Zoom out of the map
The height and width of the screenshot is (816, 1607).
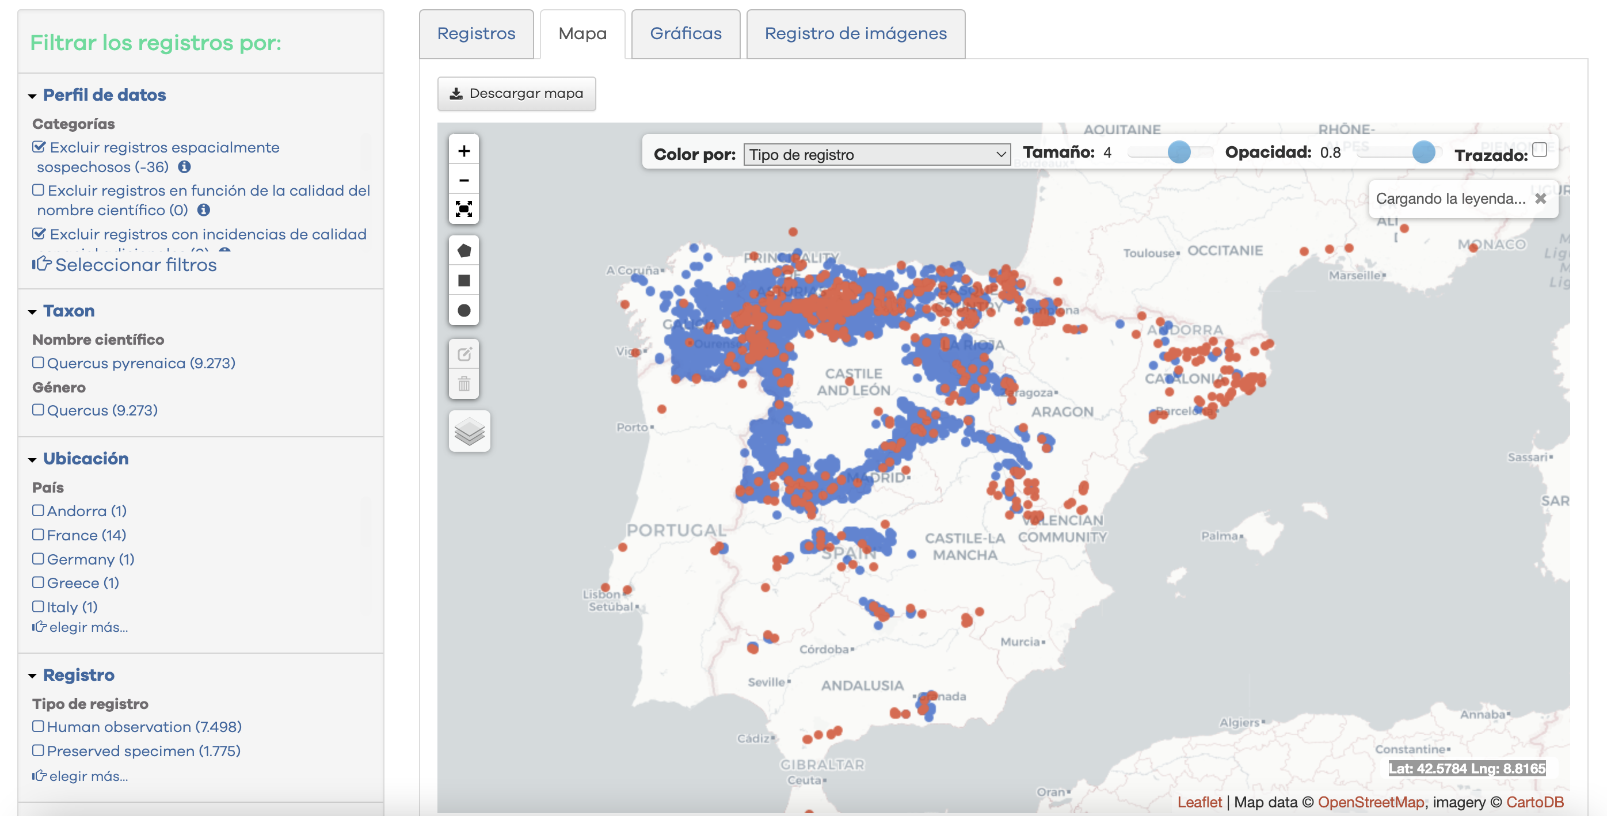pos(463,180)
